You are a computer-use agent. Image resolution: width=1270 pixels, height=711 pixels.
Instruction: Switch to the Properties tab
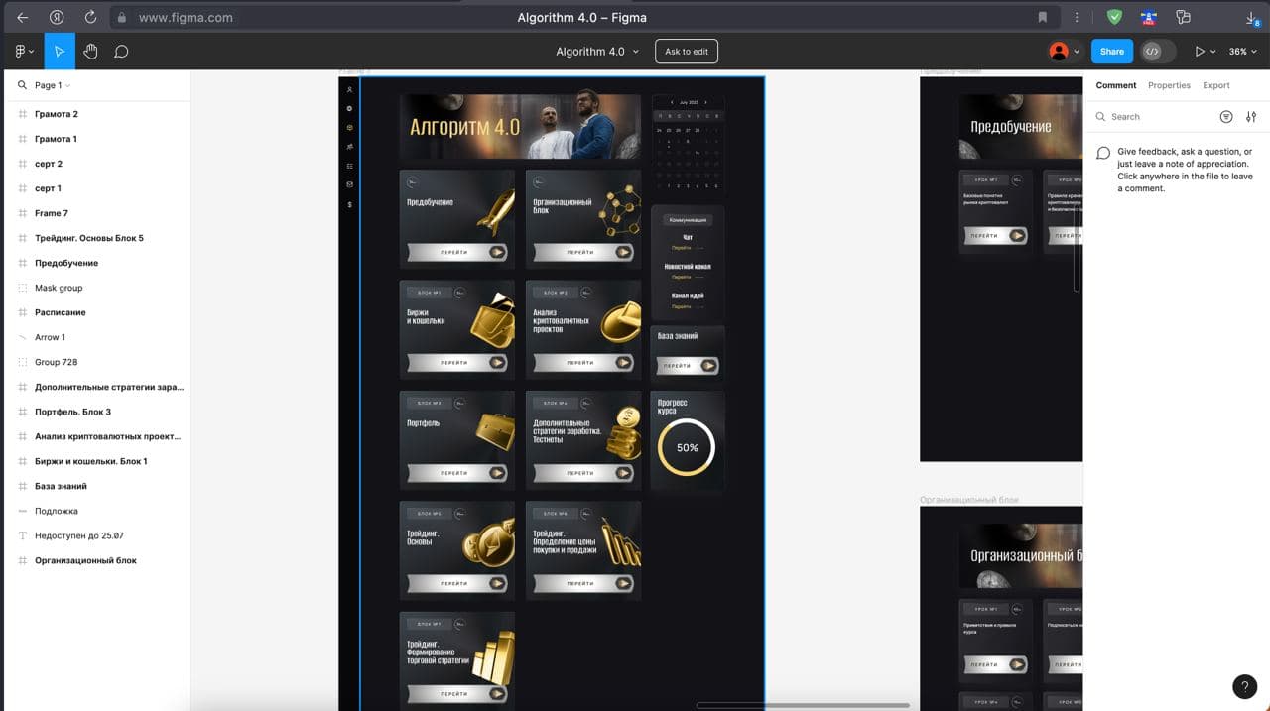1169,85
